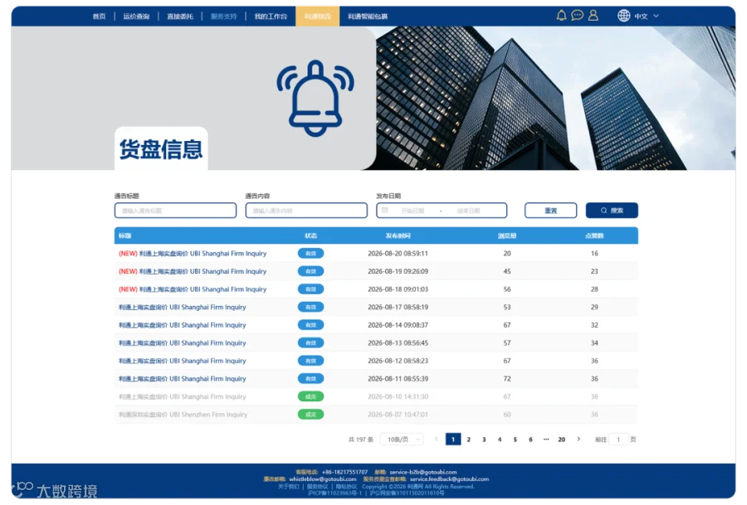
Task: Go to 首页 in navigation bar
Action: tap(99, 17)
